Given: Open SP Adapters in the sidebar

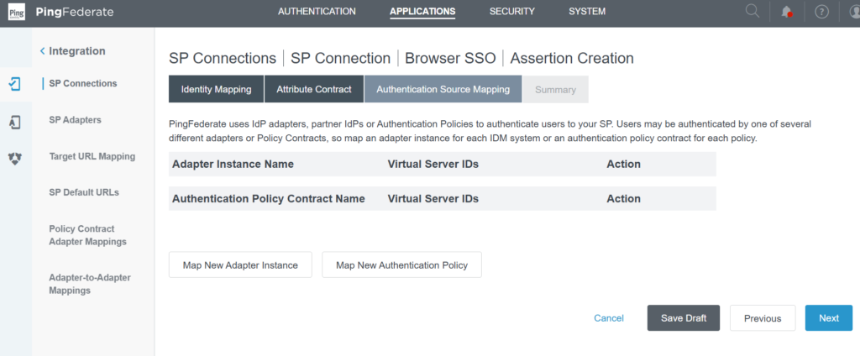Looking at the screenshot, I should pos(75,119).
